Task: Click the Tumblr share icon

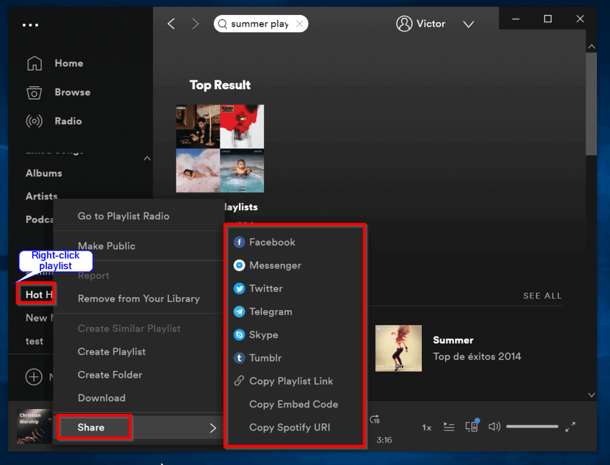Action: point(239,358)
